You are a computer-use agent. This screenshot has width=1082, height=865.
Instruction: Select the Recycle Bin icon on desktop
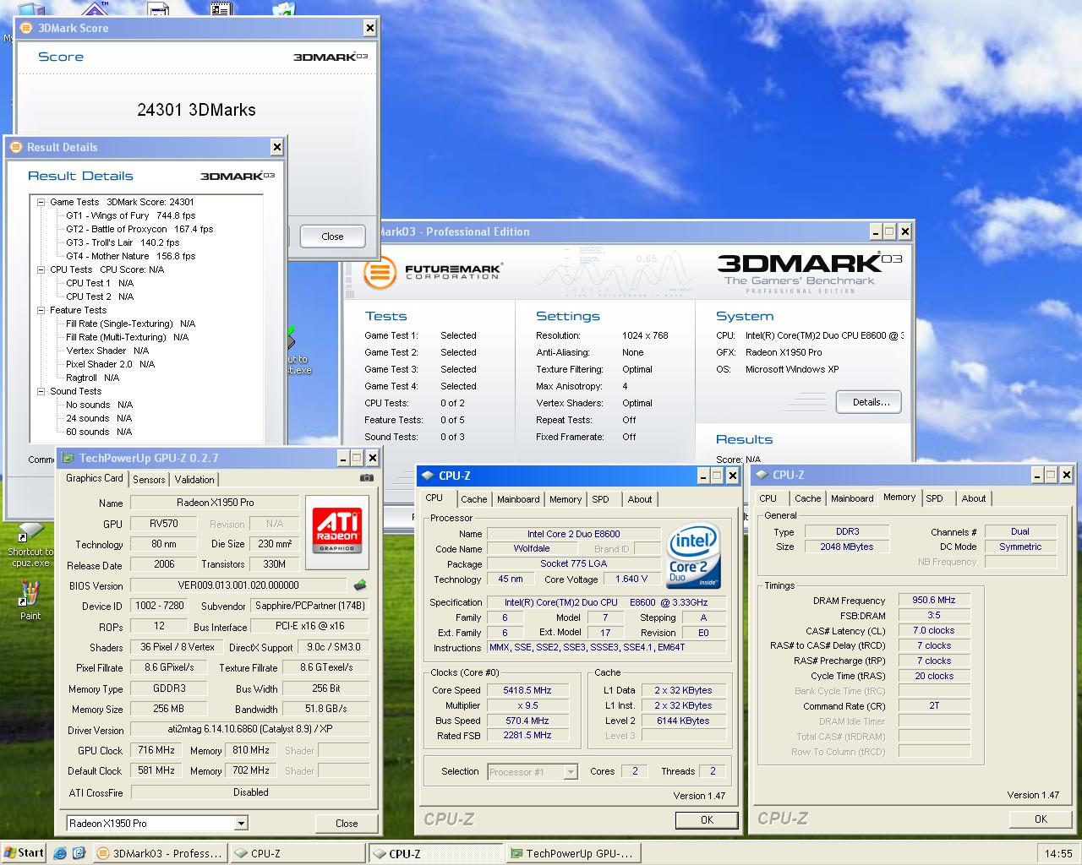tap(283, 10)
